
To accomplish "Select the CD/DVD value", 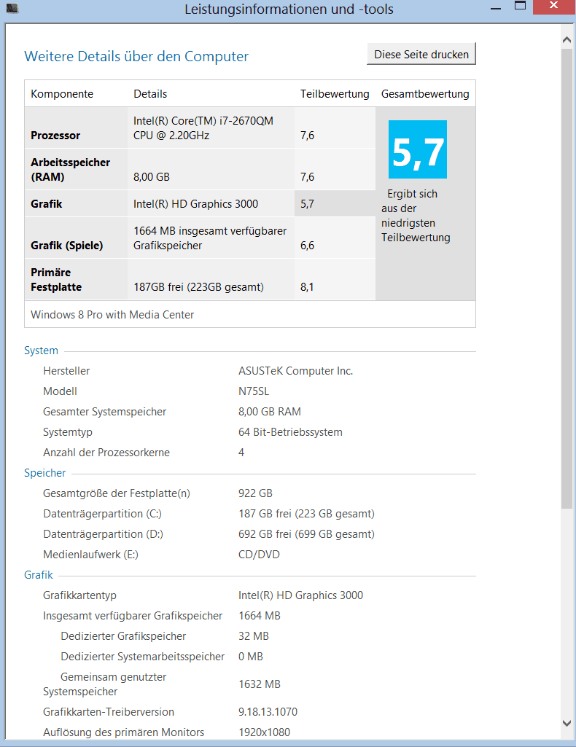I will point(259,555).
